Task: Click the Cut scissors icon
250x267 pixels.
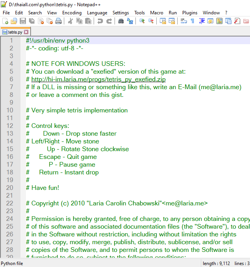Action: (70, 21)
